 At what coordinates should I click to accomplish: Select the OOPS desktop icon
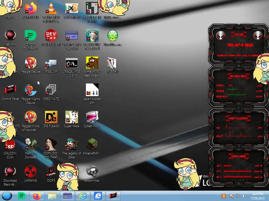tap(51, 174)
